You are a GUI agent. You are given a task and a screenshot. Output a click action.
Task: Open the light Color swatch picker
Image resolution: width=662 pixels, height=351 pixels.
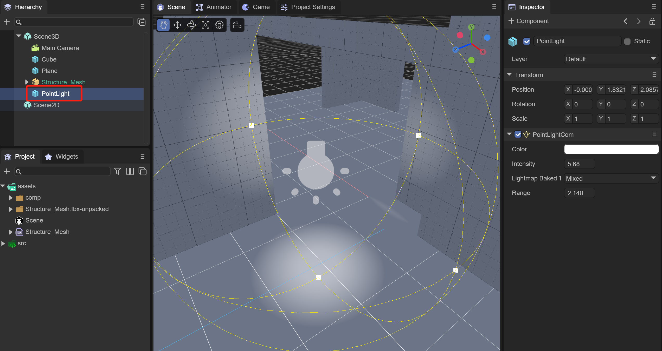point(611,149)
